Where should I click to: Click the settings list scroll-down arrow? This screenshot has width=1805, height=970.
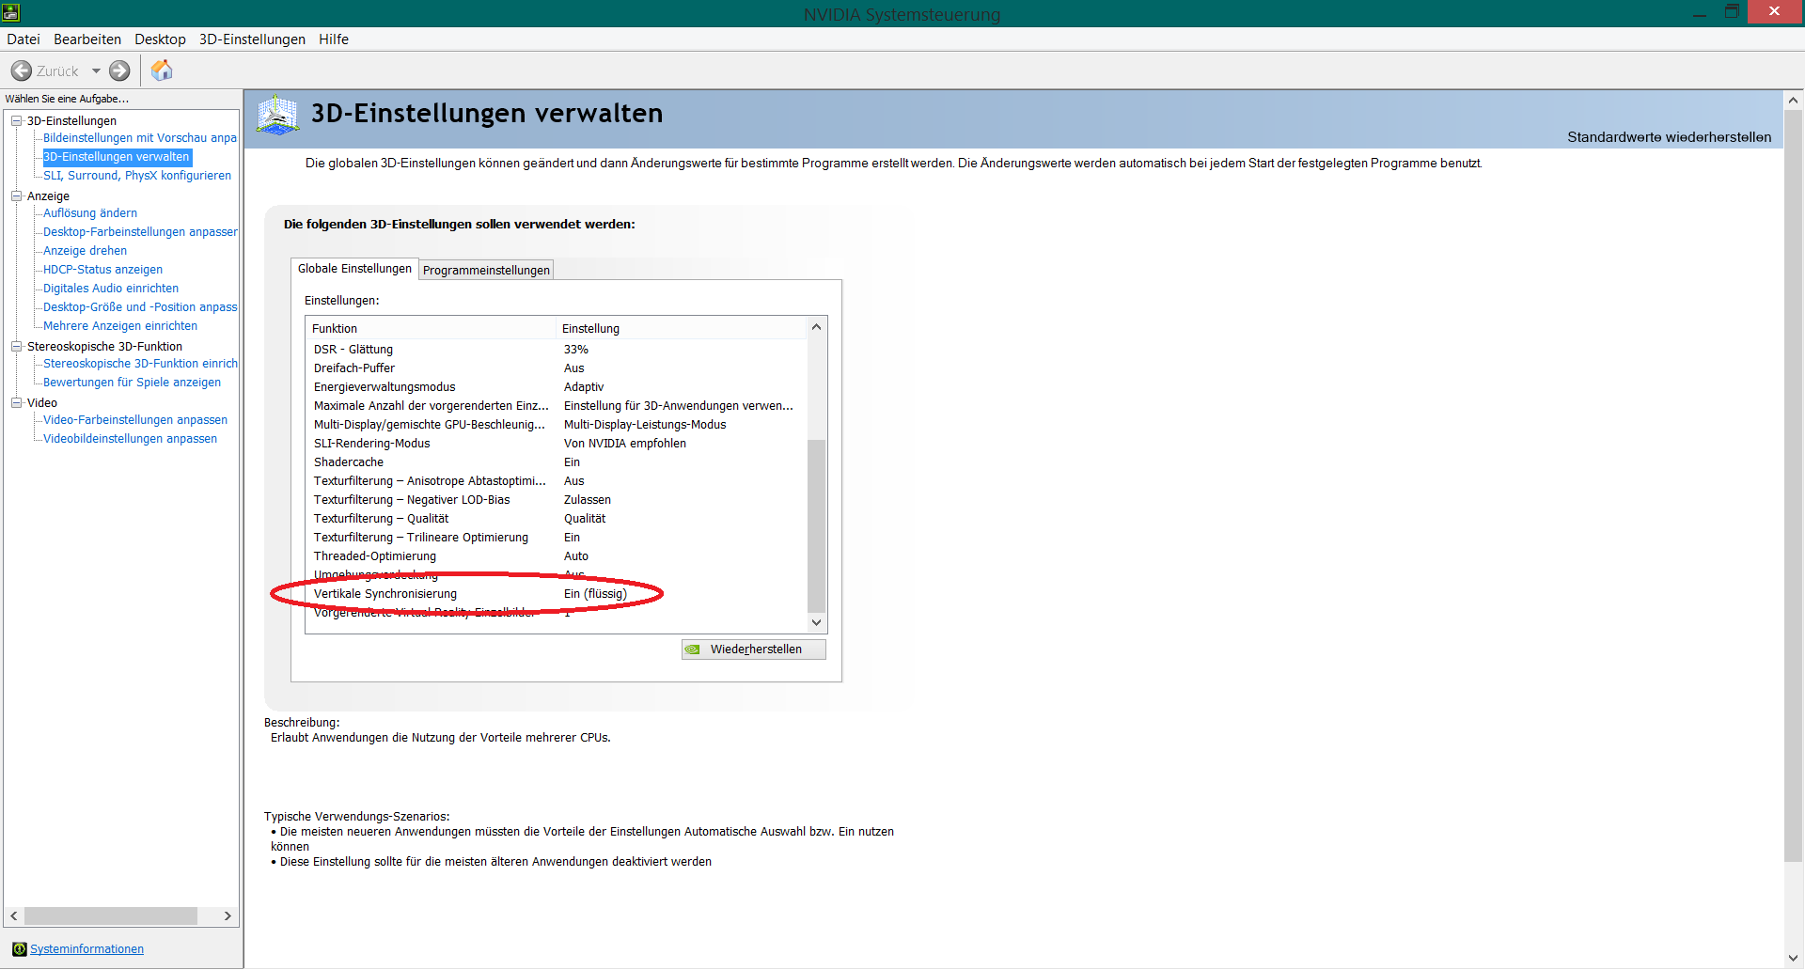816,622
